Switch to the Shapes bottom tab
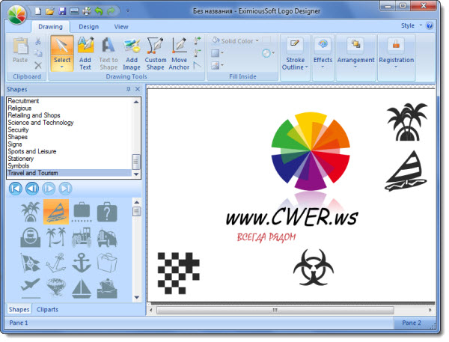 [x=19, y=309]
